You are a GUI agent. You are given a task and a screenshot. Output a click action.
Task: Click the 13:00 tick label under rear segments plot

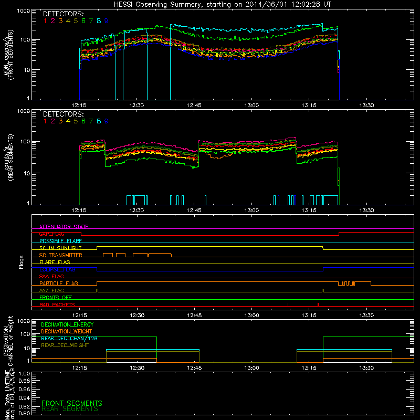(x=251, y=211)
